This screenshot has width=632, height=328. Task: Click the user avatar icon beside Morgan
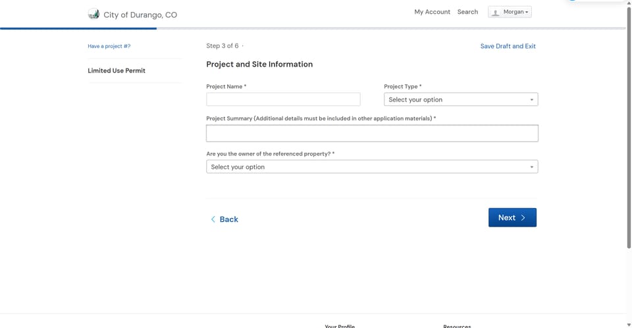coord(495,13)
